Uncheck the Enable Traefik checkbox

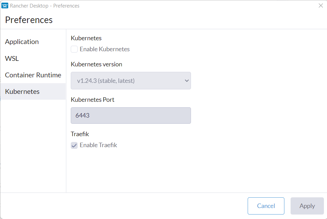click(74, 145)
